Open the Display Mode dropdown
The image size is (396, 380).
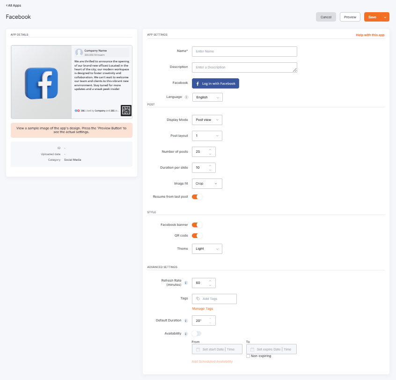(x=206, y=119)
